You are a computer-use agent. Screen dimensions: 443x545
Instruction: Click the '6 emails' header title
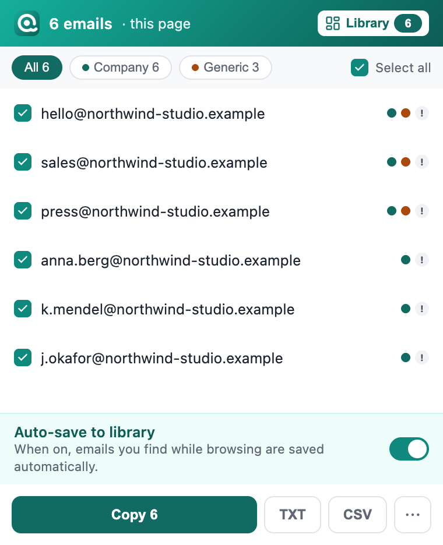[81, 24]
